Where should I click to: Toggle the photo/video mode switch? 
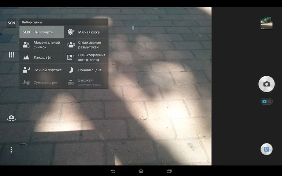266,101
